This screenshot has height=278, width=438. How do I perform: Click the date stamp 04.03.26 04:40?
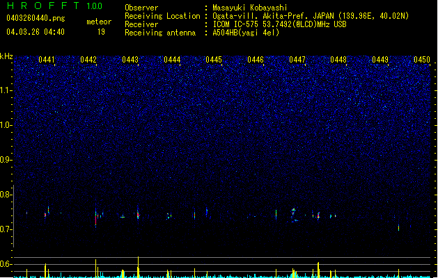(36, 32)
